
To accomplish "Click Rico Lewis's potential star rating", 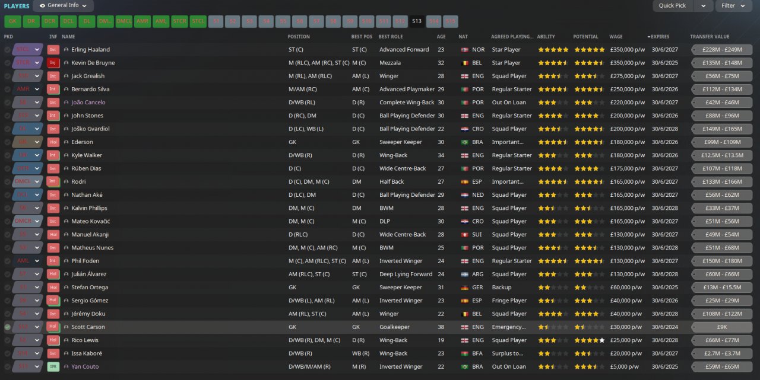I will tap(589, 341).
